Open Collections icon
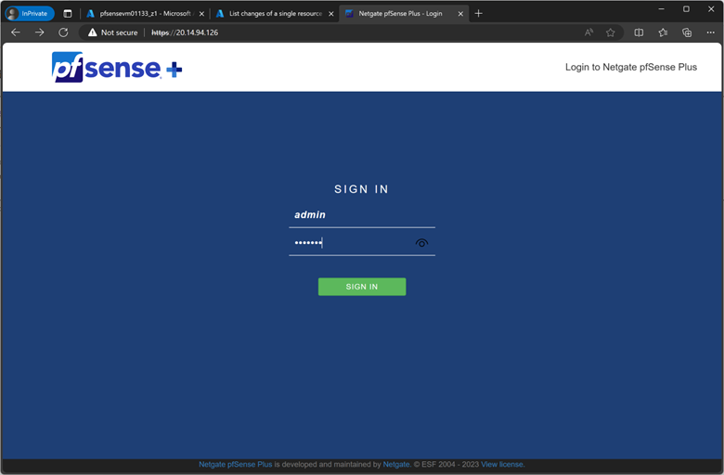 tap(687, 32)
